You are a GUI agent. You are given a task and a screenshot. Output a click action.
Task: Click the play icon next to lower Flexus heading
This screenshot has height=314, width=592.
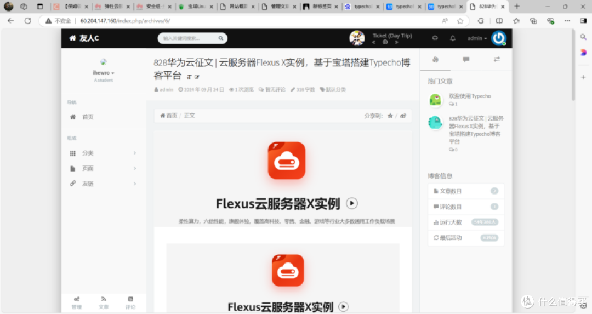tap(343, 306)
